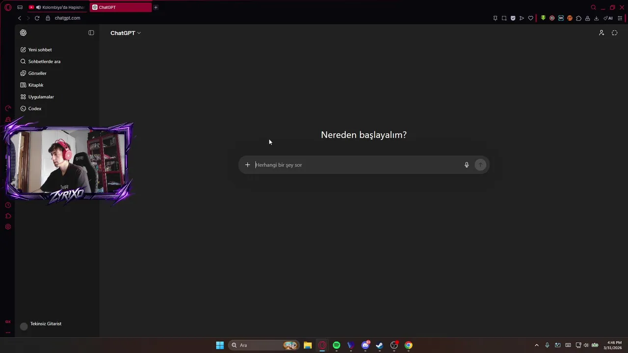Click the red circular speaker extension icon
Screen dimensions: 628x353
pos(552,18)
